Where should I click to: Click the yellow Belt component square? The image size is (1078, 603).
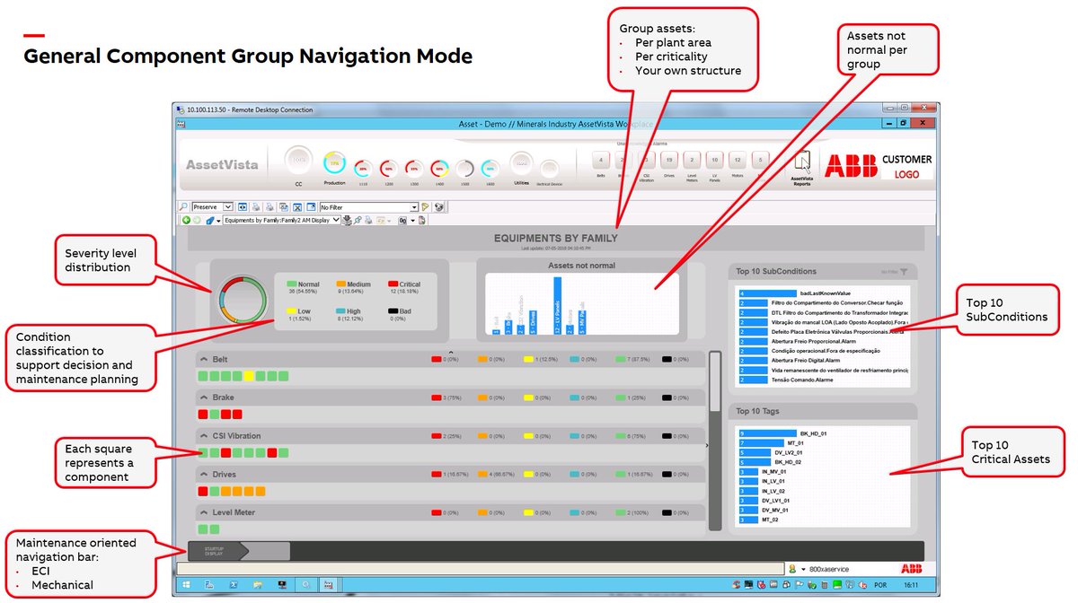tap(249, 376)
